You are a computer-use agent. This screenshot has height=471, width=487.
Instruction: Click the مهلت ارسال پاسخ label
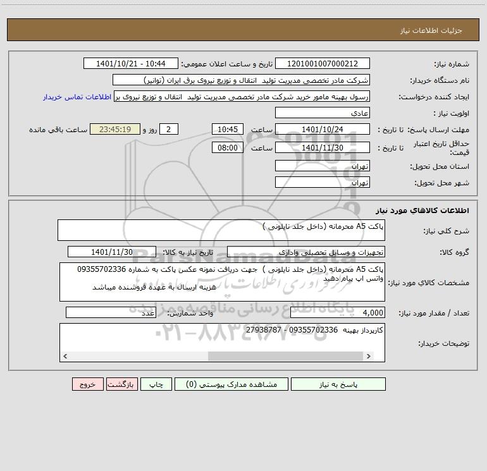point(438,130)
